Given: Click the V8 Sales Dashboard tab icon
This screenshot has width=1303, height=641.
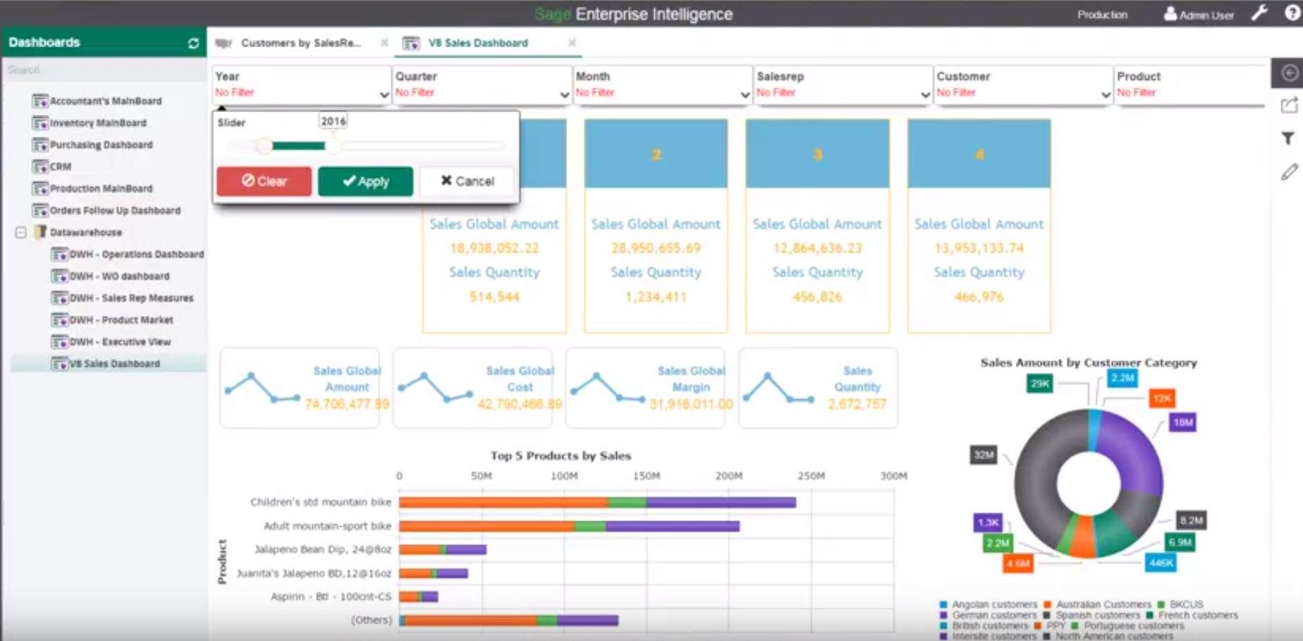Looking at the screenshot, I should (x=411, y=43).
